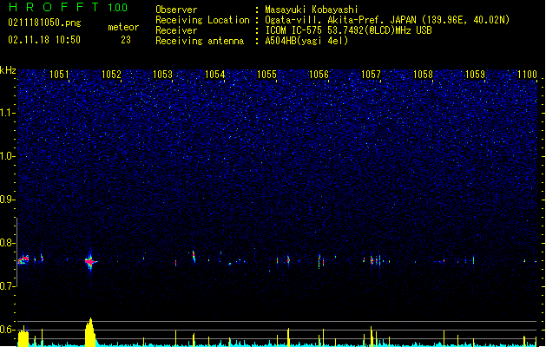Select the name Masayuki Kobayashi
Image resolution: width=546 pixels, height=347 pixels.
(312, 10)
